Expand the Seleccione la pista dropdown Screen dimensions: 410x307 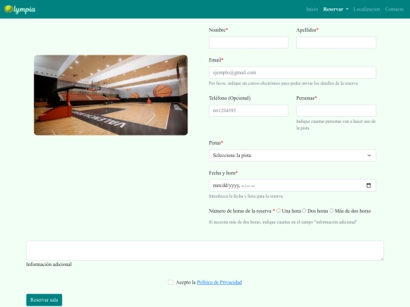[x=292, y=155]
